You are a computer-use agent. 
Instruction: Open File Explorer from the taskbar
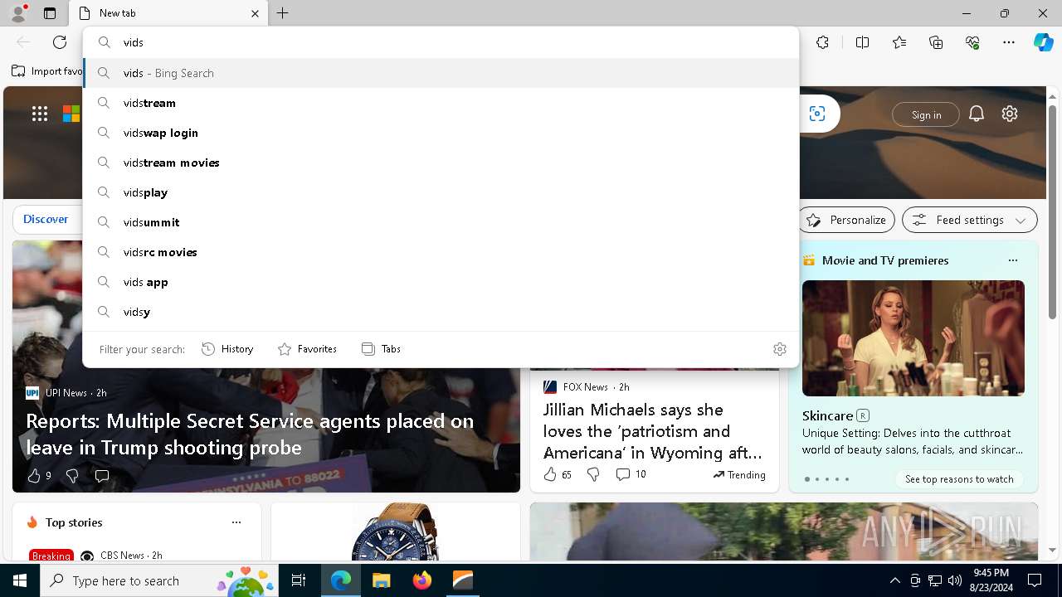point(381,580)
